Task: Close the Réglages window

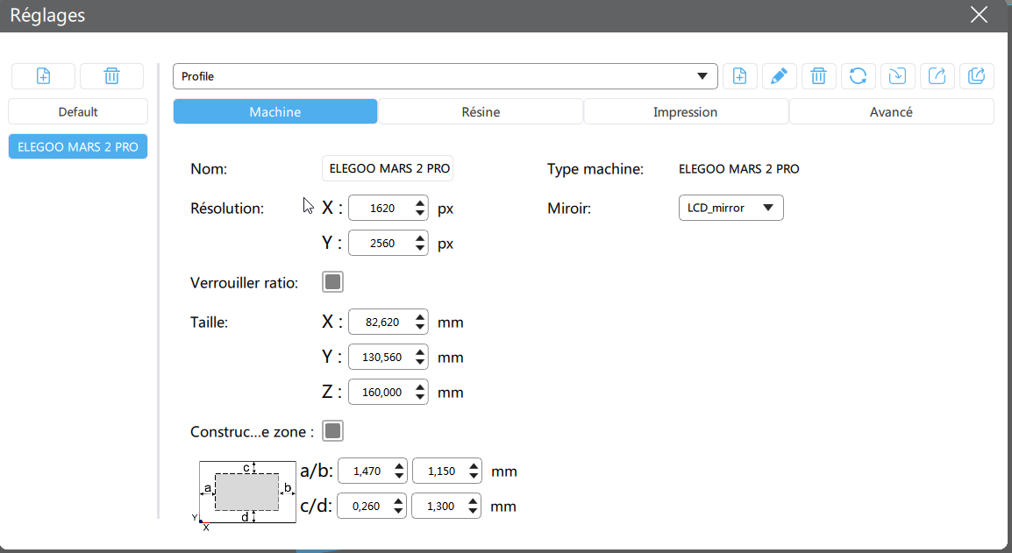Action: coord(979,15)
